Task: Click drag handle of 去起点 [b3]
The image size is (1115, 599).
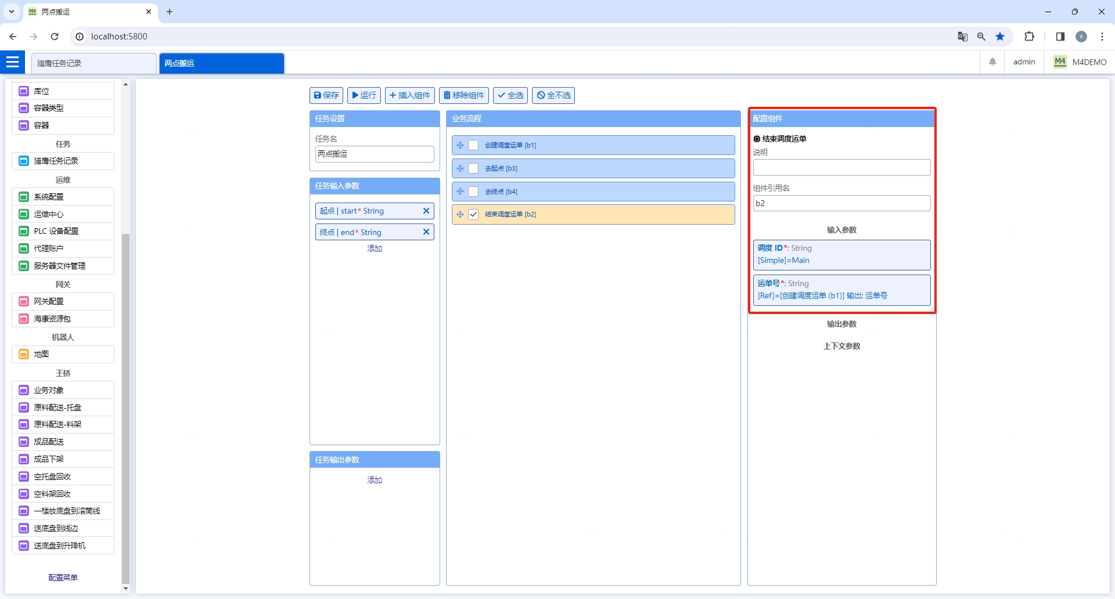Action: [x=460, y=168]
